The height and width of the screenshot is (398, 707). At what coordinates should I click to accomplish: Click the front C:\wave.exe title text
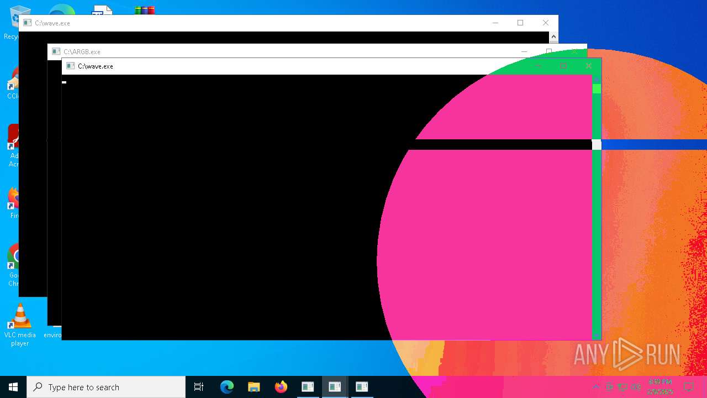pos(96,66)
